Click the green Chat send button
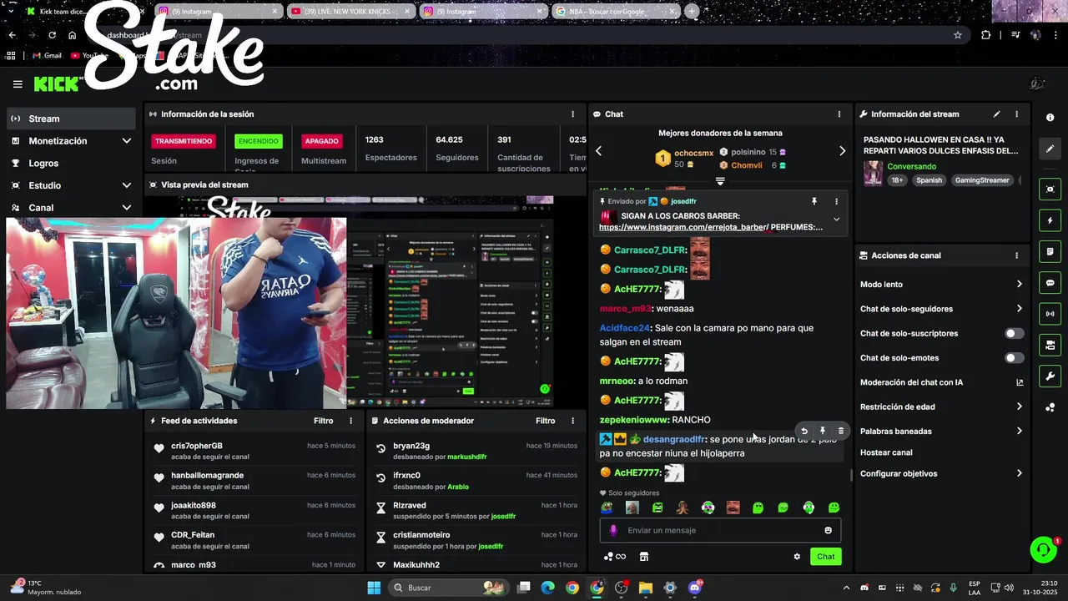Image resolution: width=1068 pixels, height=601 pixels. point(825,557)
